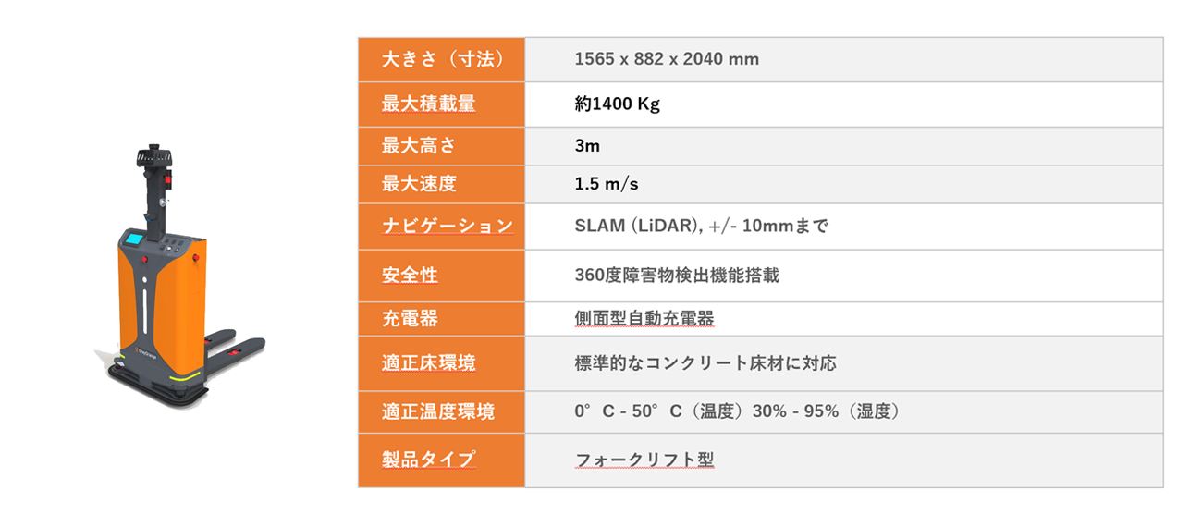This screenshot has height=527, width=1202.
Task: Select the 適正温度環境 label cell
Action: coord(442,411)
